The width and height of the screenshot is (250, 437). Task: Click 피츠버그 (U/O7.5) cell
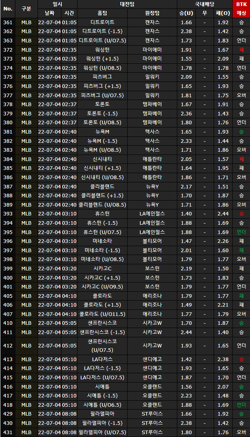103,95
